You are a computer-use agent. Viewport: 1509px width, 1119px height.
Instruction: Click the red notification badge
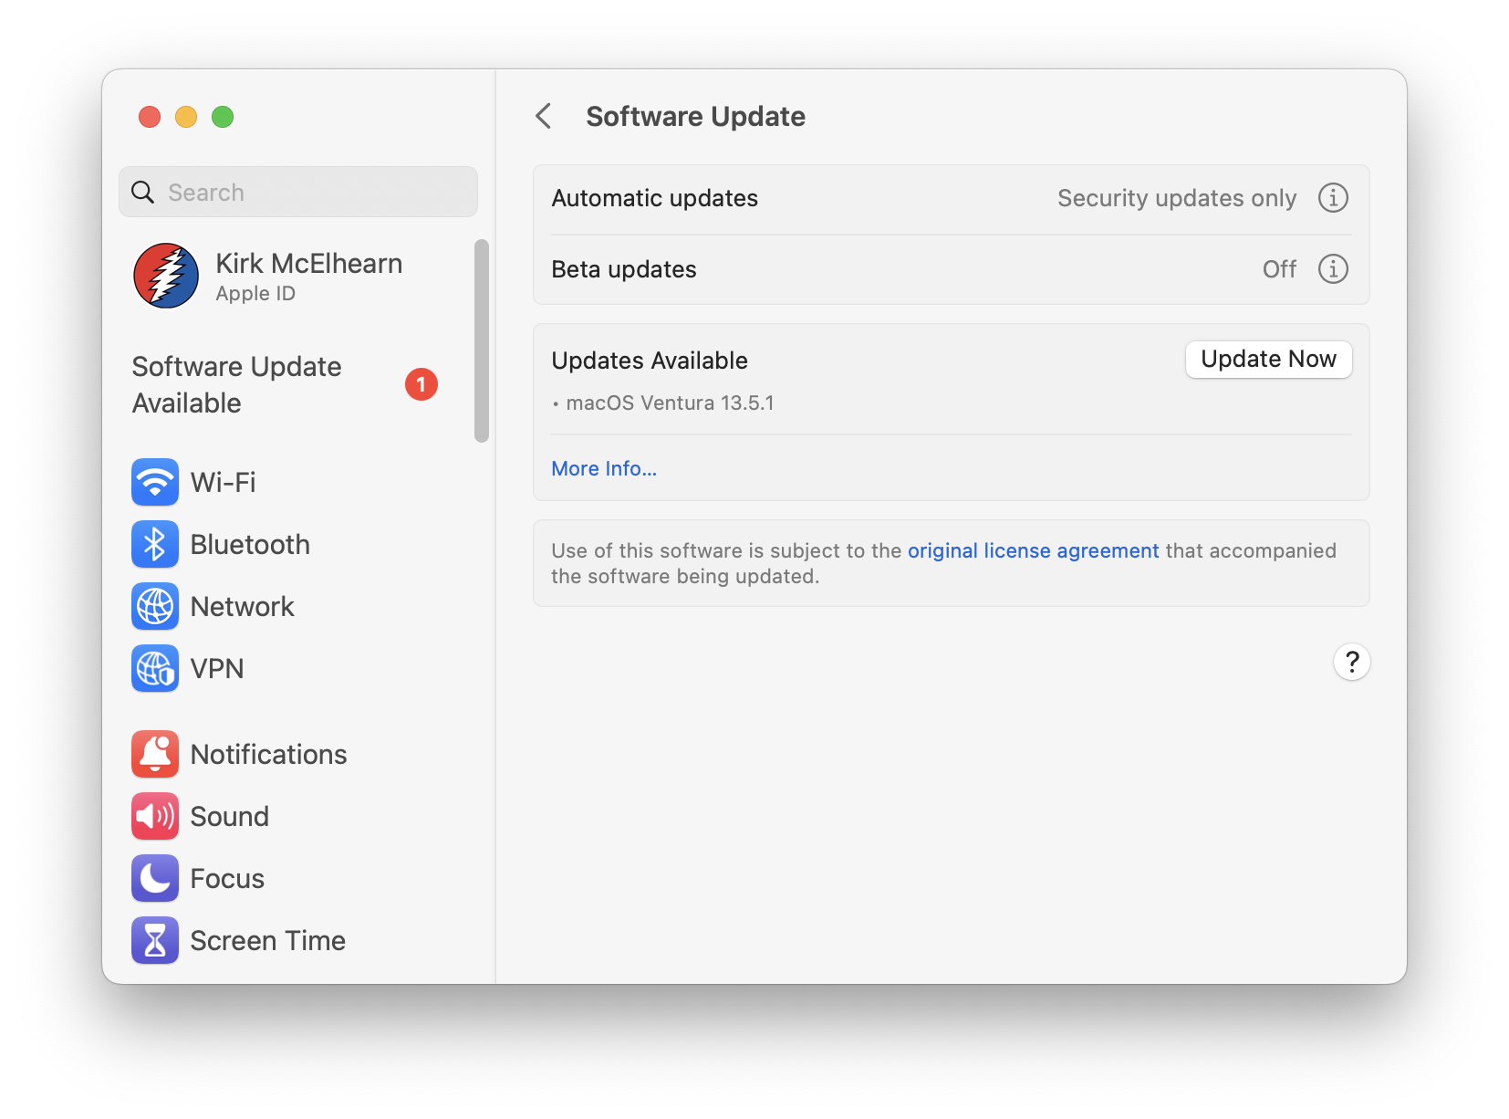[421, 384]
